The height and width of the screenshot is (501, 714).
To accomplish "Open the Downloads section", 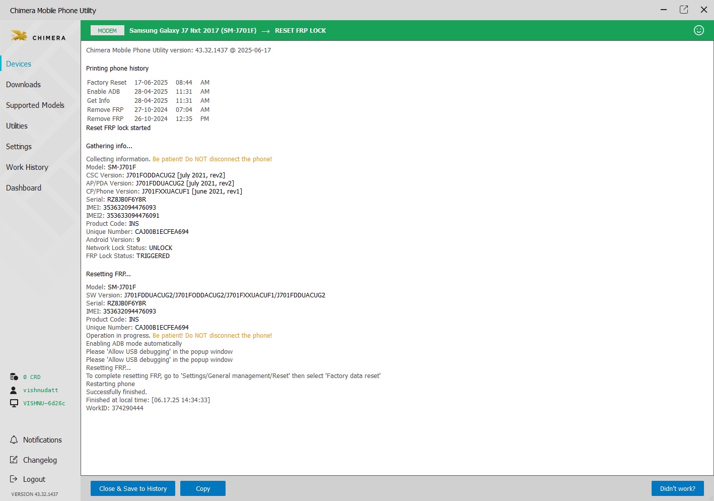I will [23, 85].
